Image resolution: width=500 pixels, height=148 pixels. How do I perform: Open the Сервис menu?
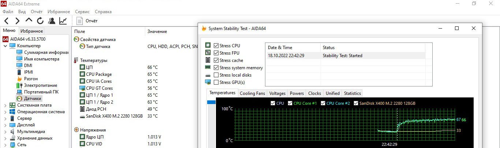tap(82, 12)
